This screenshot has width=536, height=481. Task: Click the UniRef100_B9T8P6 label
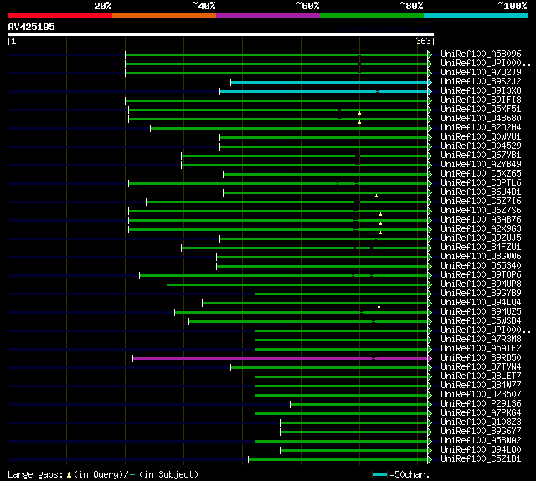[481, 275]
